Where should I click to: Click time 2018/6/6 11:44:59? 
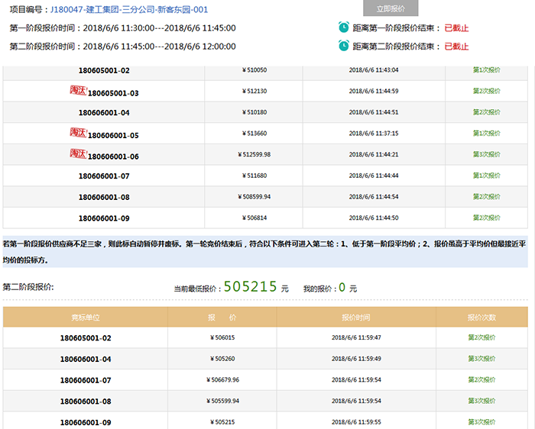click(x=374, y=91)
